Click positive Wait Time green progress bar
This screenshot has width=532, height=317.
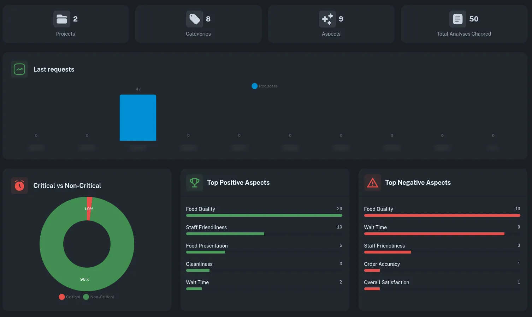click(x=194, y=289)
